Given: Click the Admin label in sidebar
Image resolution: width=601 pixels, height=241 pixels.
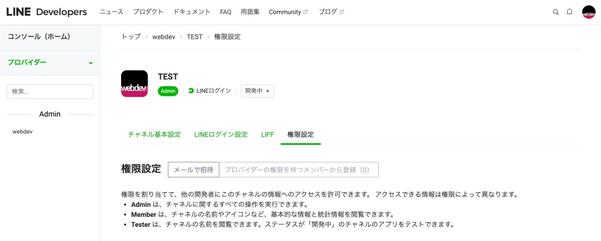Looking at the screenshot, I should tap(50, 114).
